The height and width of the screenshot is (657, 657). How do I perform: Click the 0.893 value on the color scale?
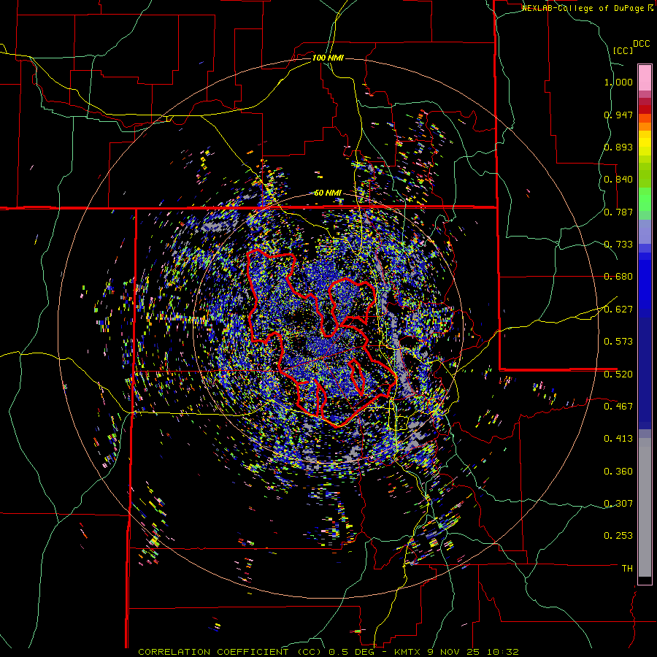point(618,147)
